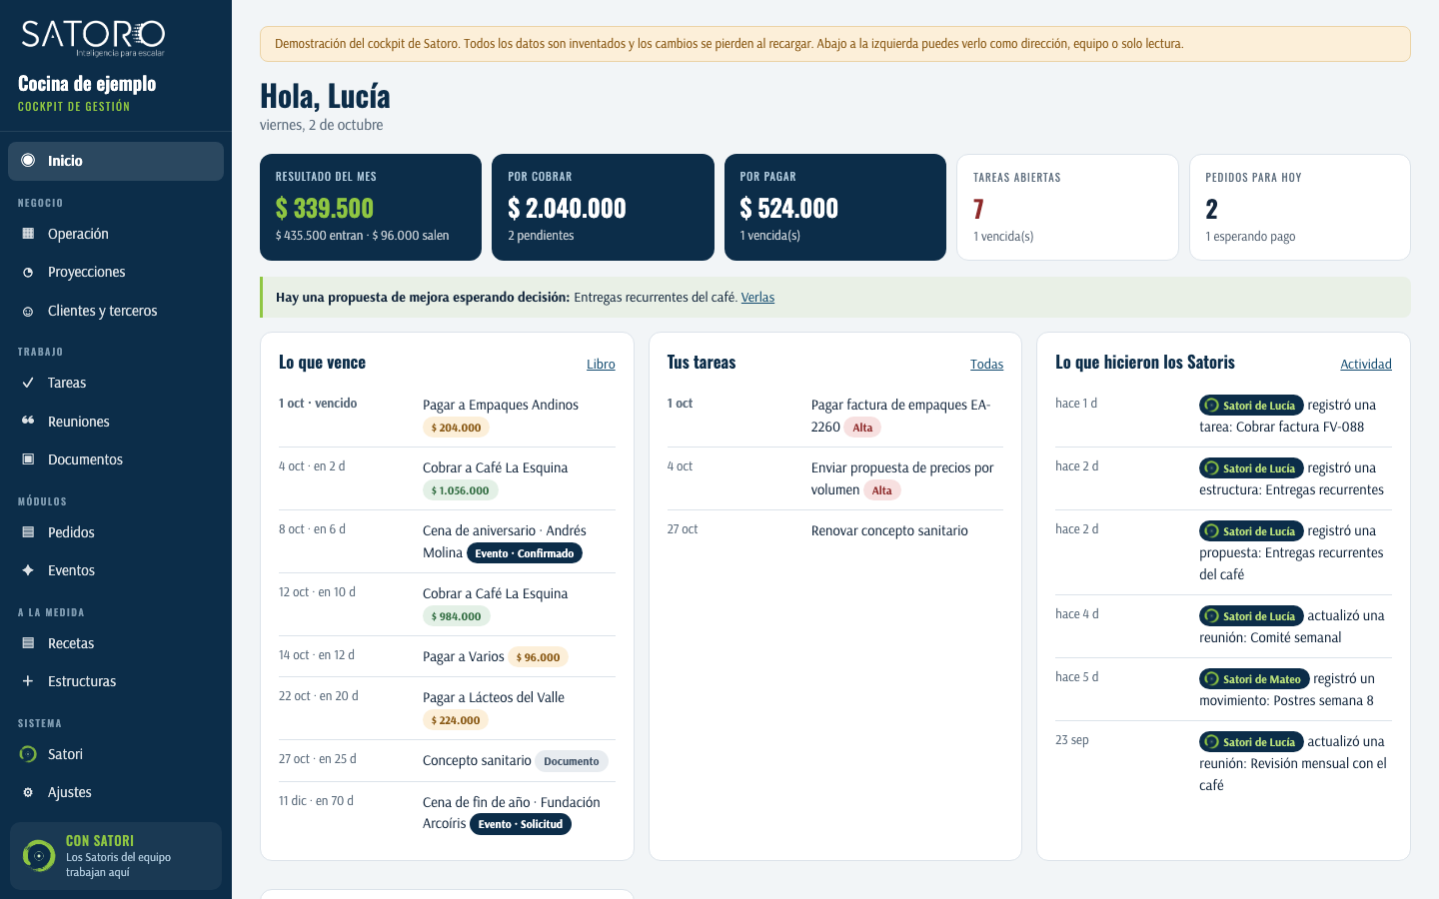Click the Satoro logo
This screenshot has width=1439, height=899.
click(93, 38)
